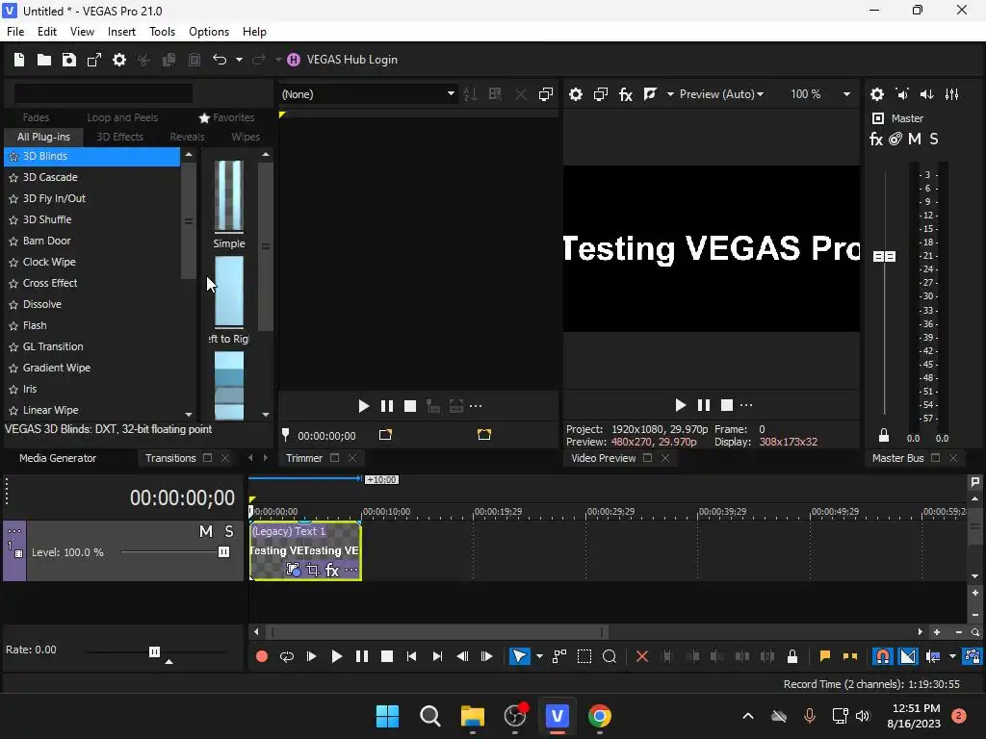Screen dimensions: 986x739
Task: Open generated media editor on Text 1 clip
Action: pos(293,570)
